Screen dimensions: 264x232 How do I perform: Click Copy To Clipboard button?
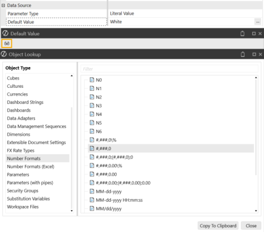coord(218,225)
